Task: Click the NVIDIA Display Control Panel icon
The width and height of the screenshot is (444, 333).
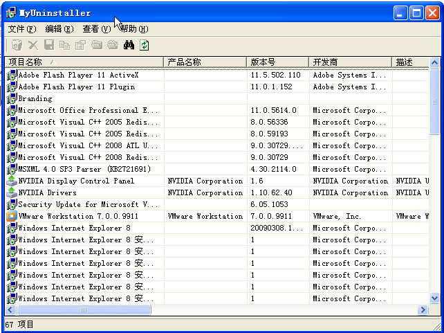Action: [12, 181]
